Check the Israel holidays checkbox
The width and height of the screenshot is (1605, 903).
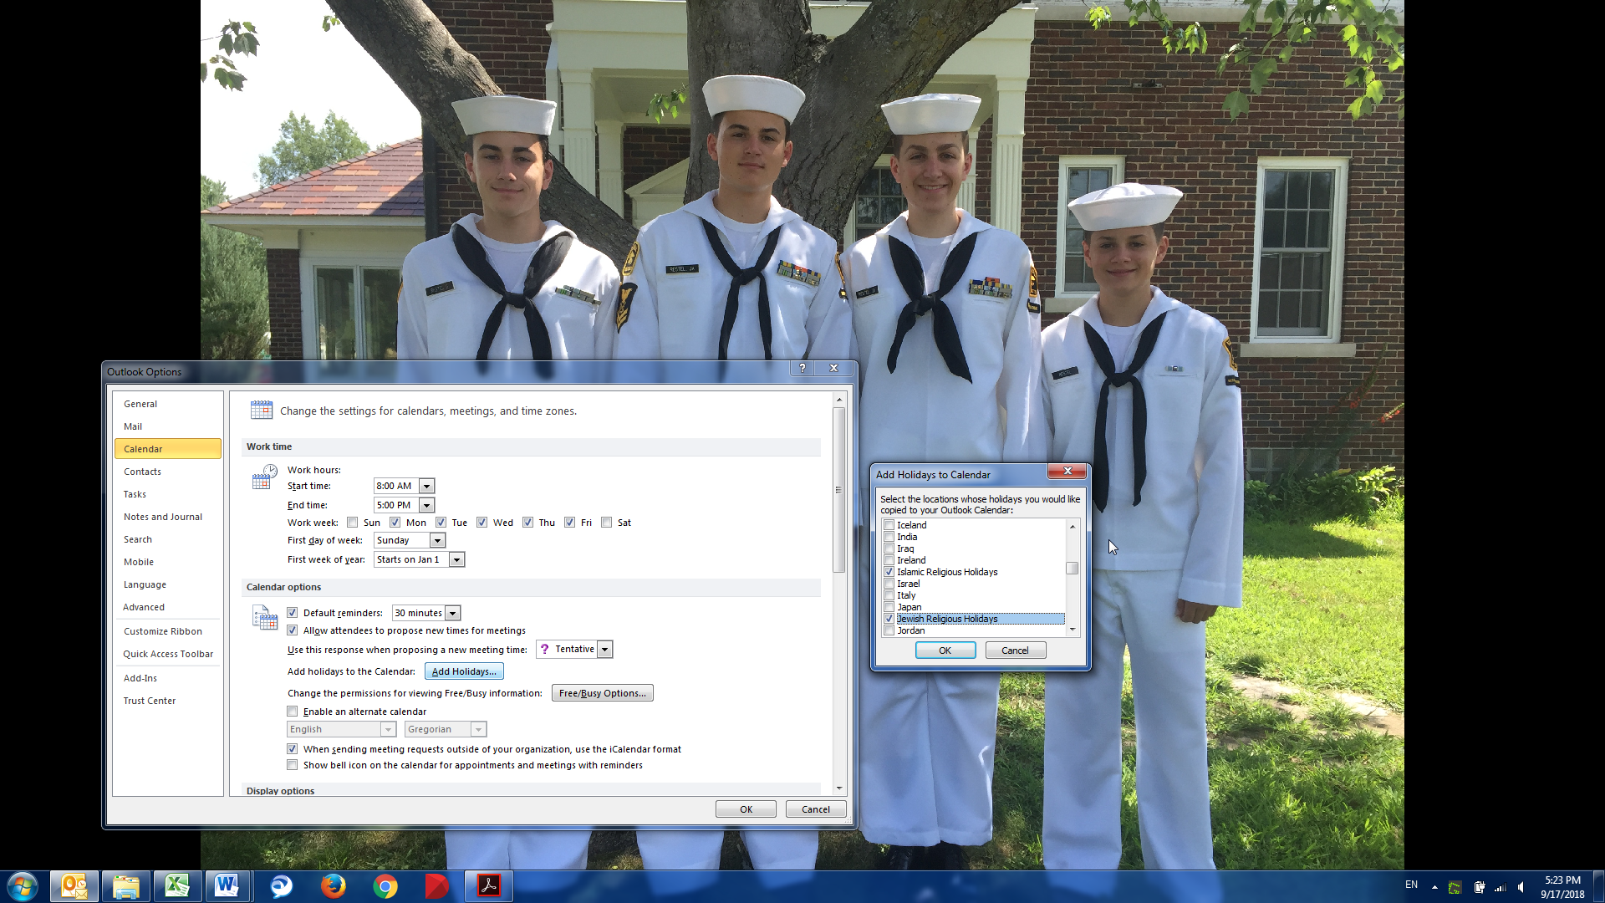889,584
